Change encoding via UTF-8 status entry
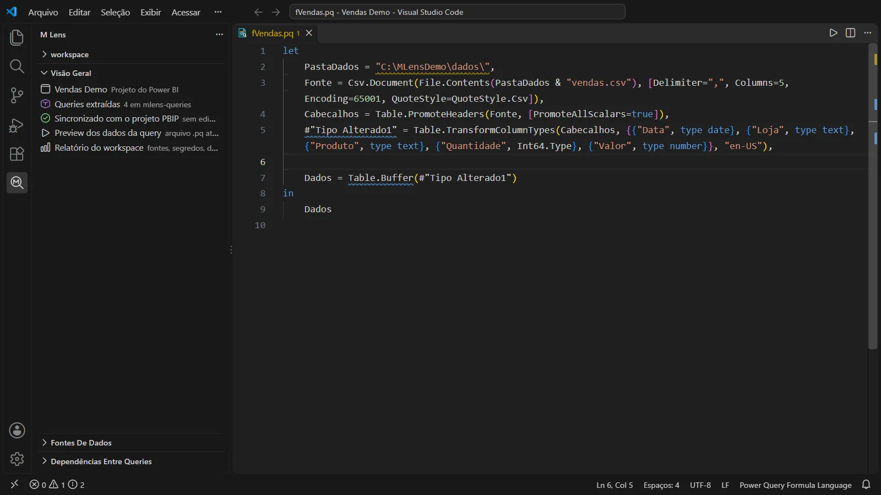 pyautogui.click(x=700, y=485)
